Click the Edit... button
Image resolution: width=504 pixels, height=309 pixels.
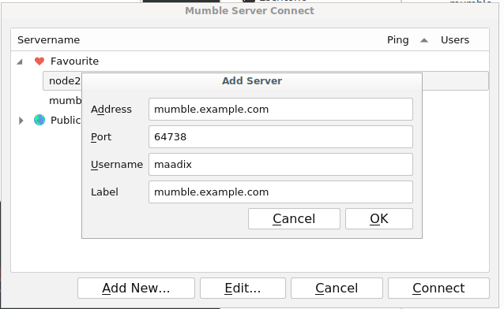[243, 289]
